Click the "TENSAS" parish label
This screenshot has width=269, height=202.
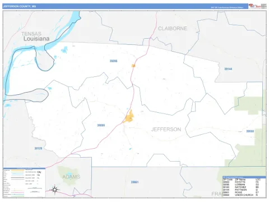(x=31, y=34)
